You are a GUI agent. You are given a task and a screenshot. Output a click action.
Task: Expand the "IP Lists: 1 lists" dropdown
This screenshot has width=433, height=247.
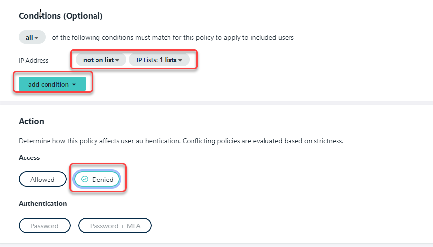[x=159, y=60]
